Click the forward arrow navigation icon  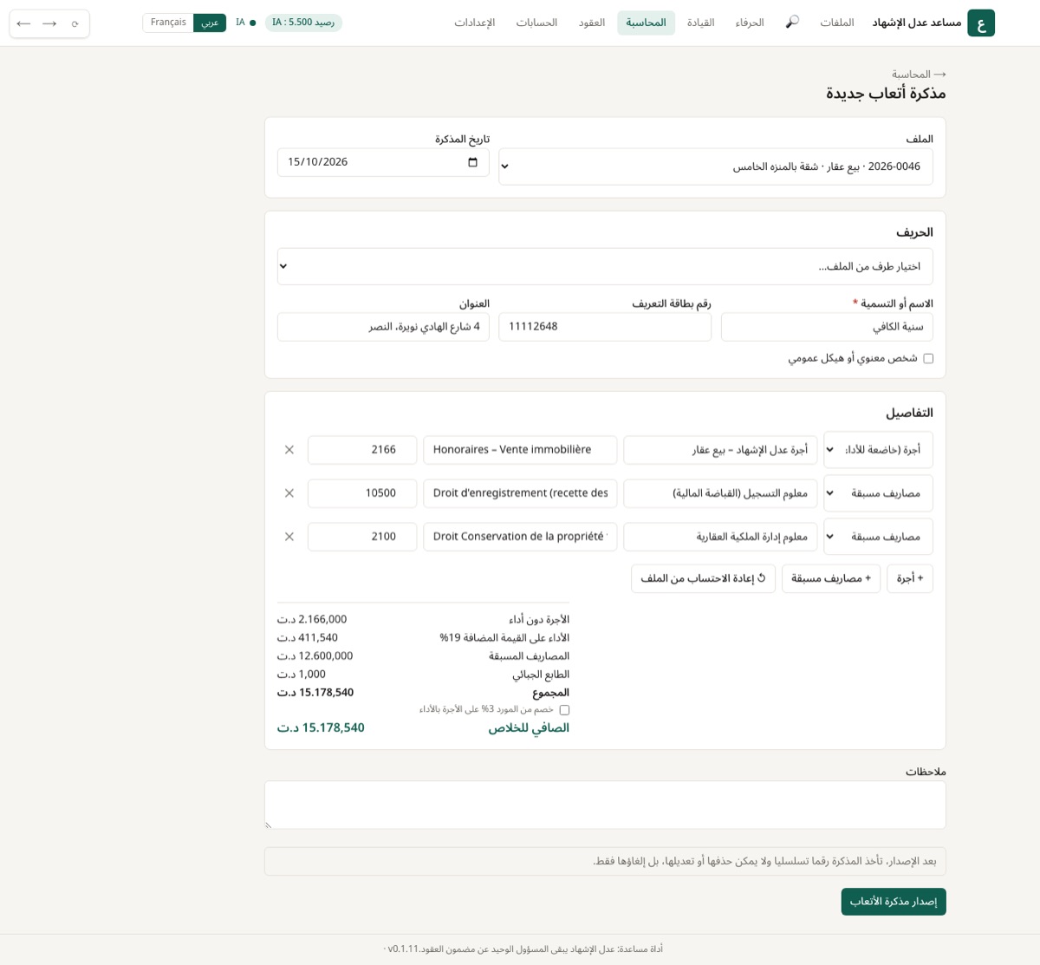[x=49, y=23]
